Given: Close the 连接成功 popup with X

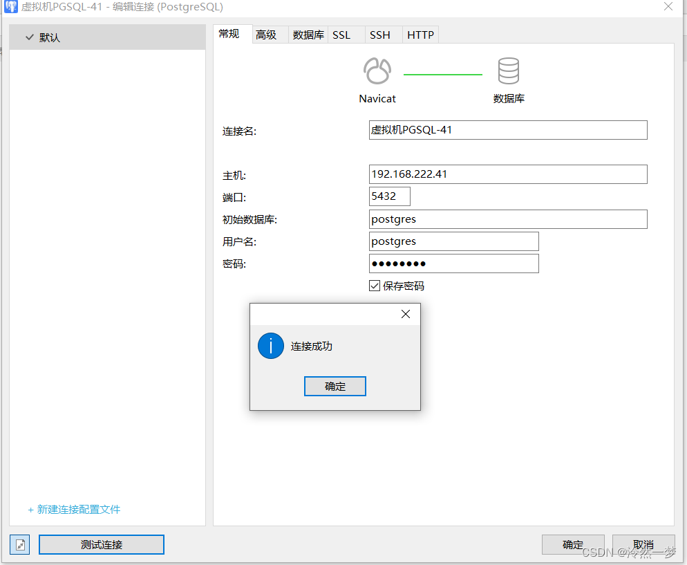Looking at the screenshot, I should [406, 314].
